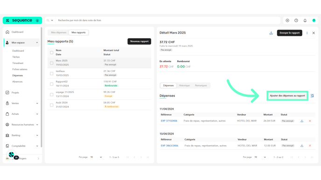
Task: Download expense EXP 3863/2406
Action: [x=302, y=146]
